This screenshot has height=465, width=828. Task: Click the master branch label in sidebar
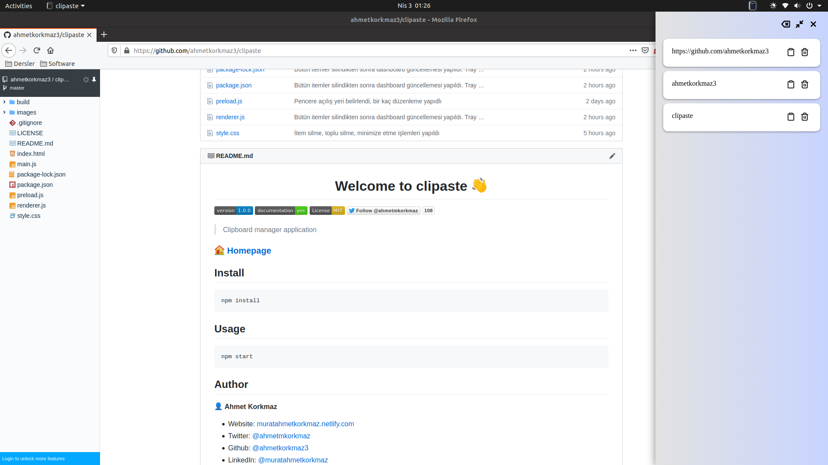tap(17, 88)
